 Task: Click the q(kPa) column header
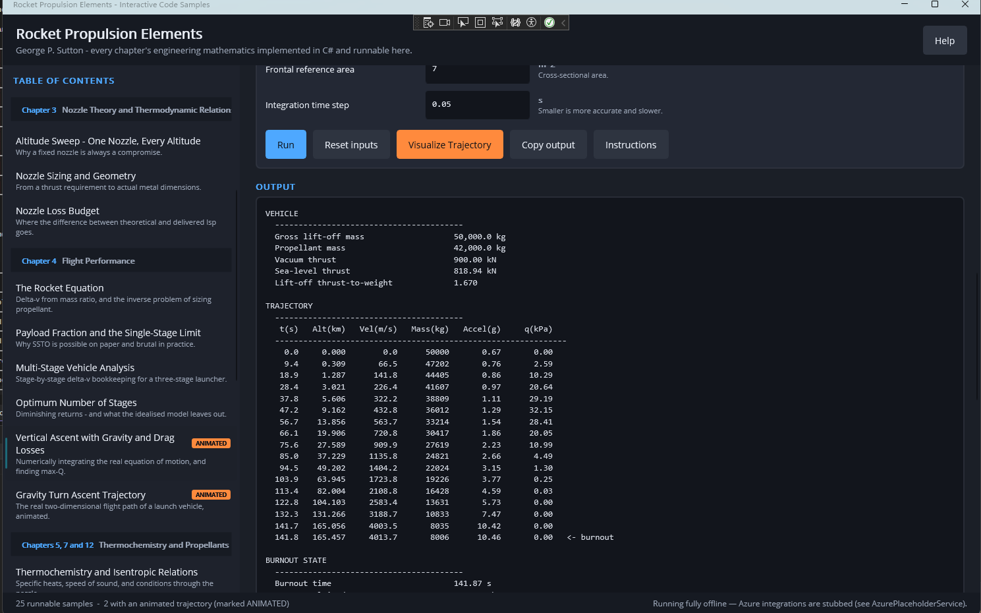538,329
